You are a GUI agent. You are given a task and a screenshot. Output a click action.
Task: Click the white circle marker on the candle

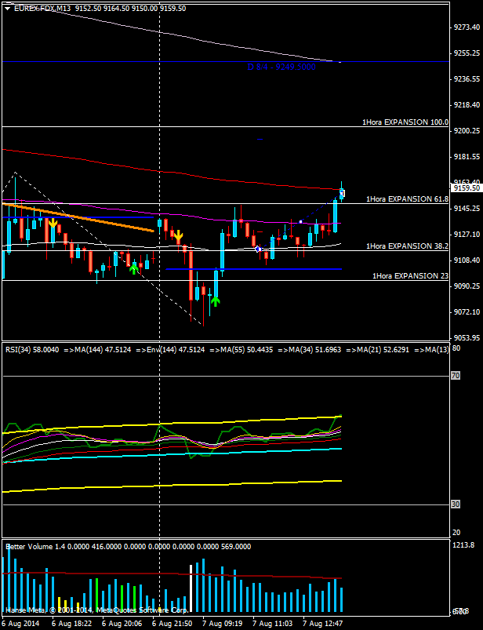(x=258, y=249)
